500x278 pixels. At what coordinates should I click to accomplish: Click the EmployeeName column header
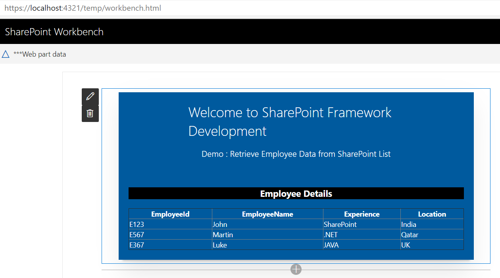click(267, 214)
